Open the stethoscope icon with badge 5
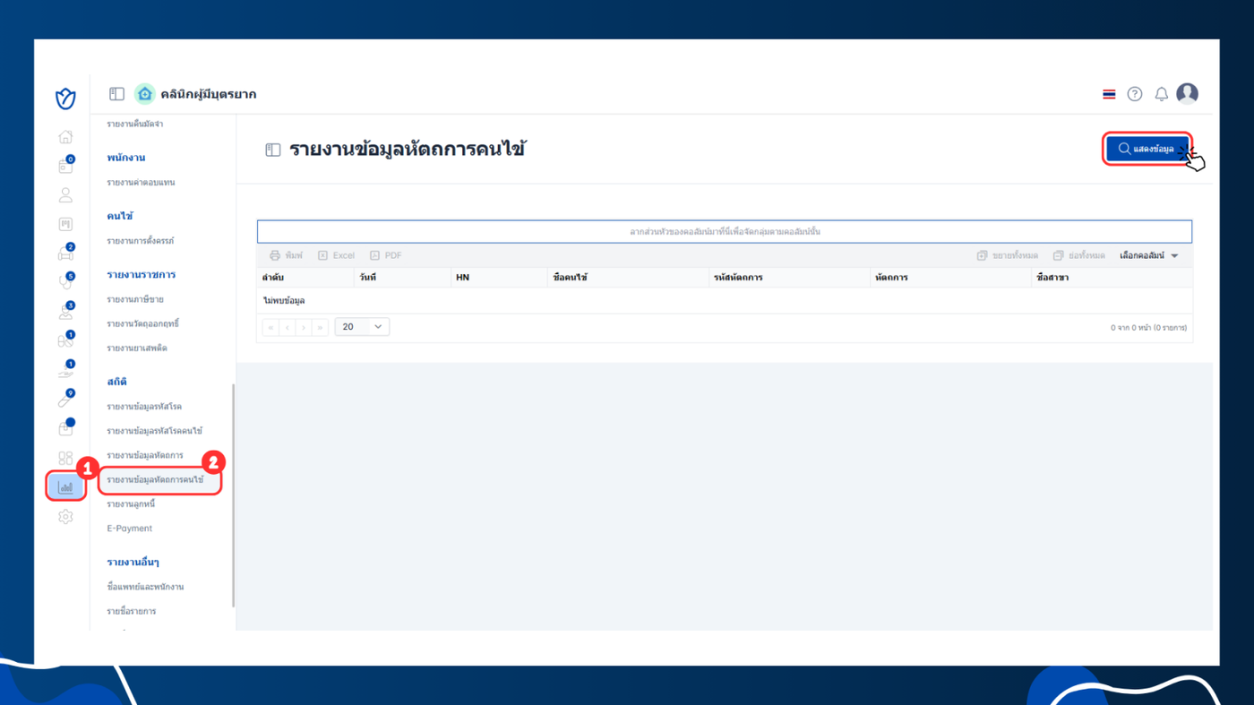The image size is (1254, 705). pos(65,282)
